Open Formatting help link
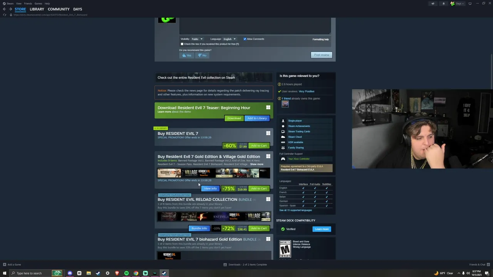Screen dimensions: 493x277 pos(320,39)
